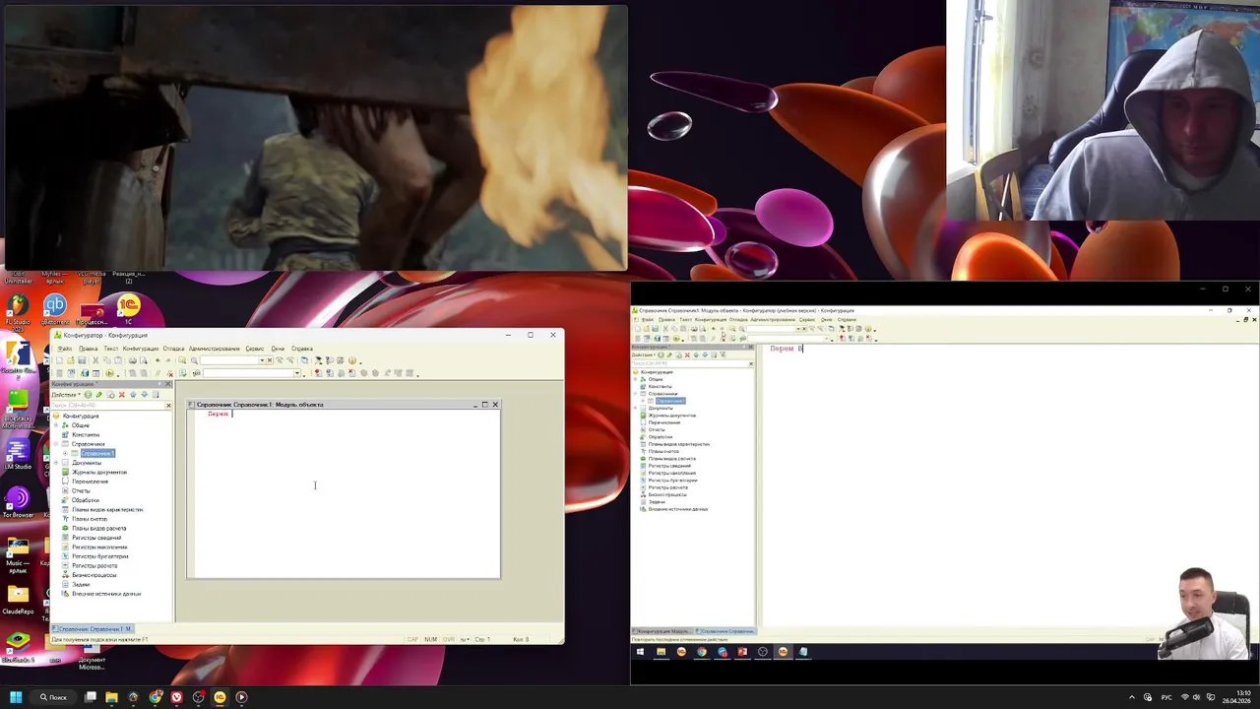
Task: Open Конфигурация menu in left Конфигуратор window
Action: (141, 349)
